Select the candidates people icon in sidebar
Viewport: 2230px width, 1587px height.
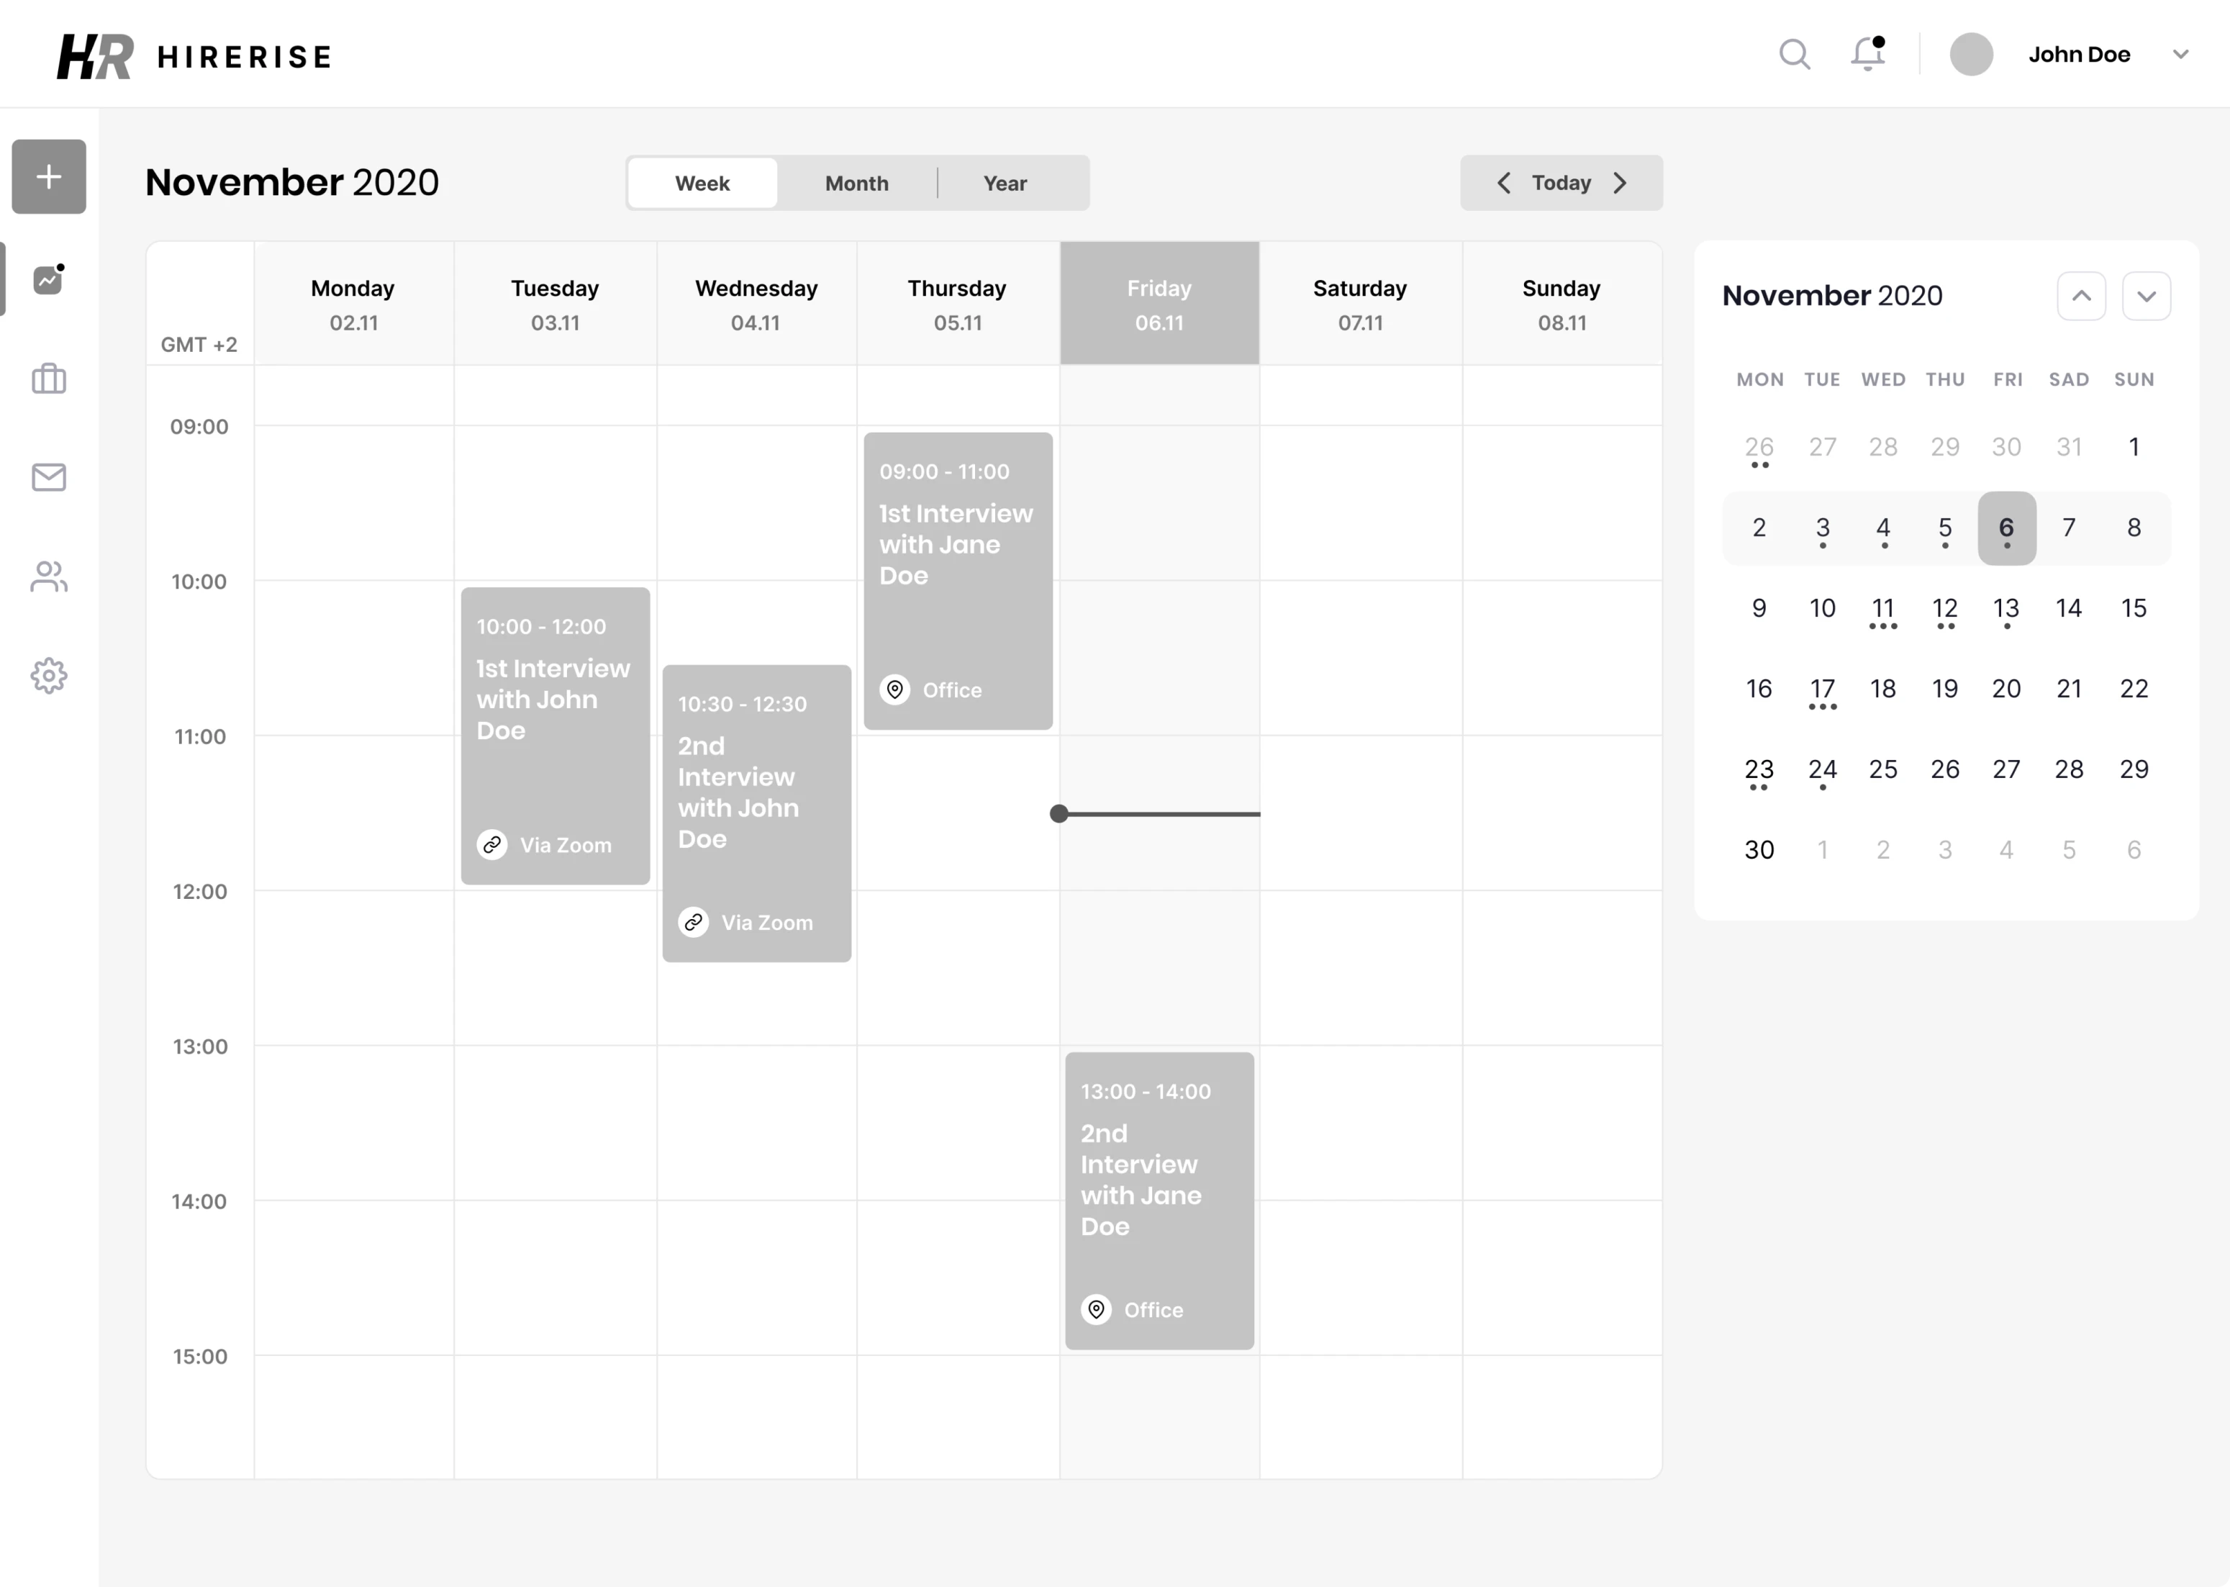pyautogui.click(x=48, y=577)
